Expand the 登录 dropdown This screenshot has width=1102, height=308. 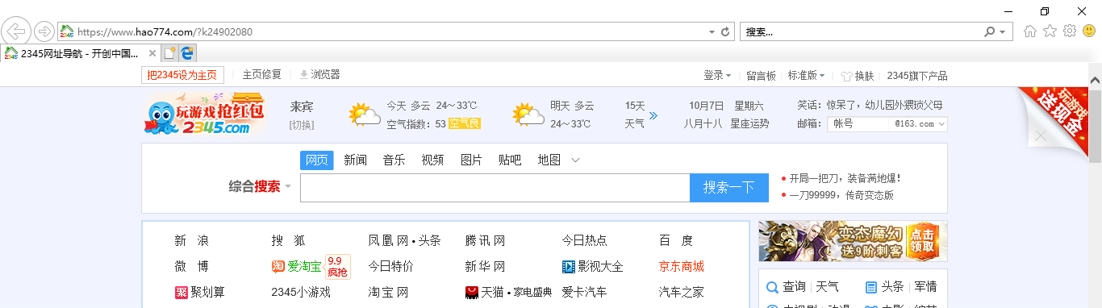click(717, 75)
